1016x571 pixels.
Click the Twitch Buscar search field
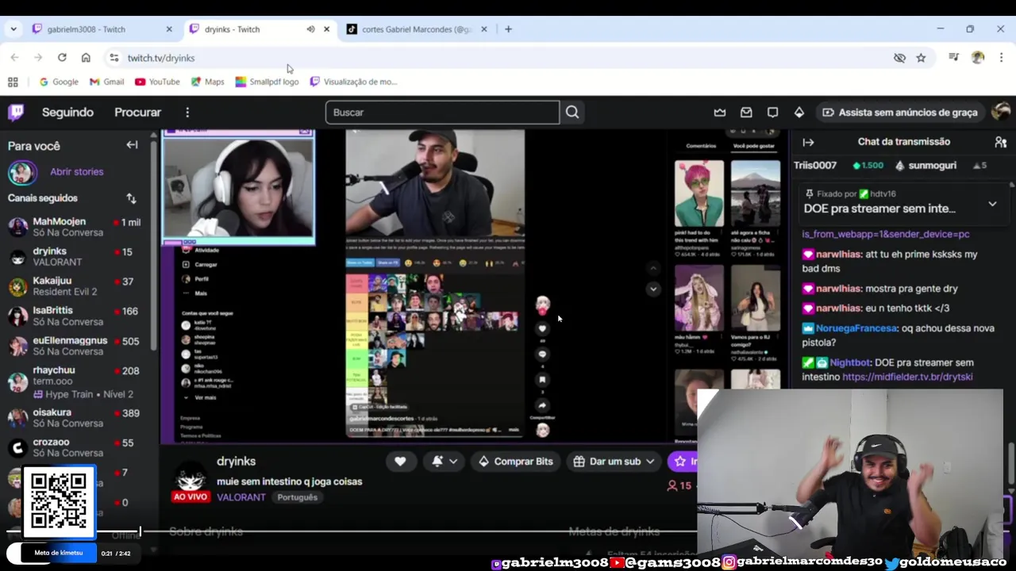click(442, 113)
